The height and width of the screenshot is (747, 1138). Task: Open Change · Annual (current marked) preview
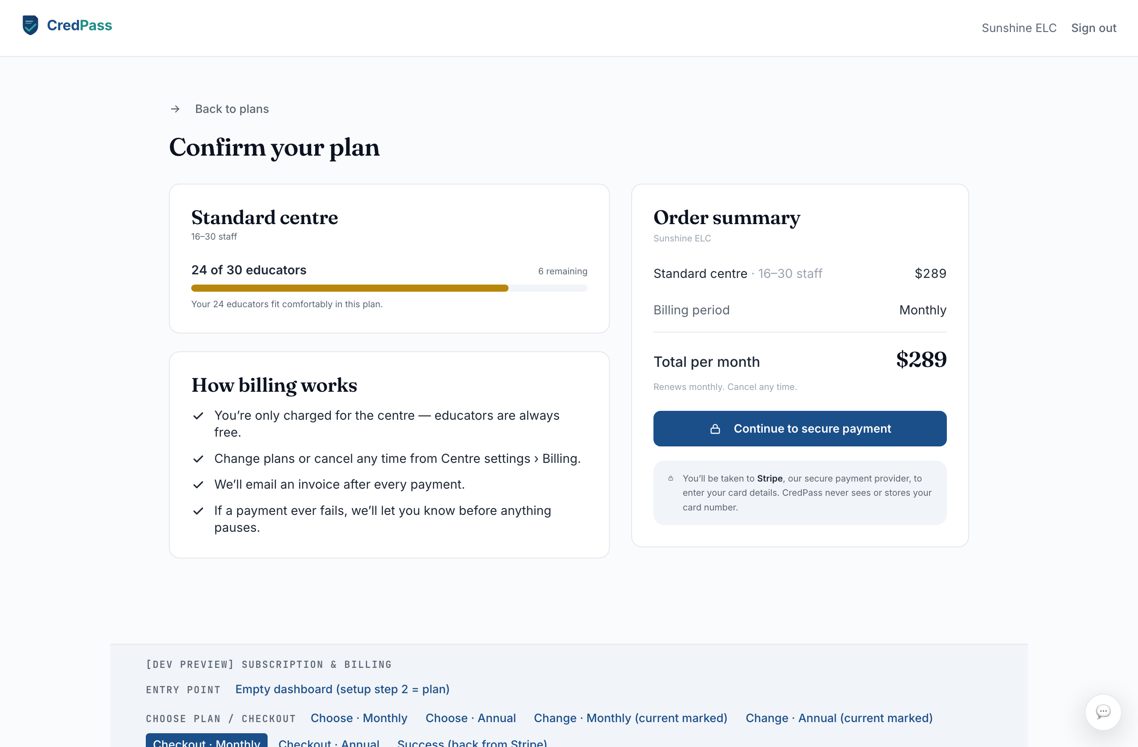pyautogui.click(x=839, y=718)
